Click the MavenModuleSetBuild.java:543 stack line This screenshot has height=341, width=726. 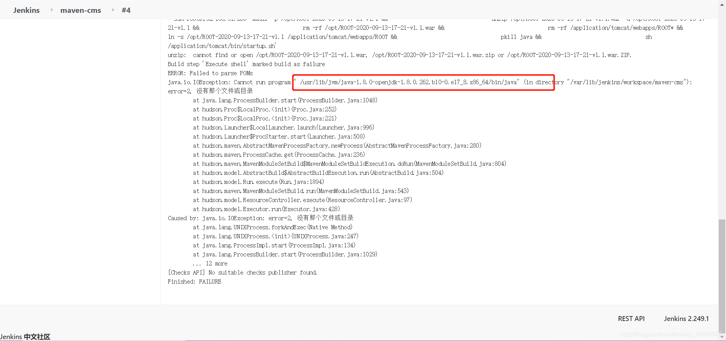coord(301,191)
